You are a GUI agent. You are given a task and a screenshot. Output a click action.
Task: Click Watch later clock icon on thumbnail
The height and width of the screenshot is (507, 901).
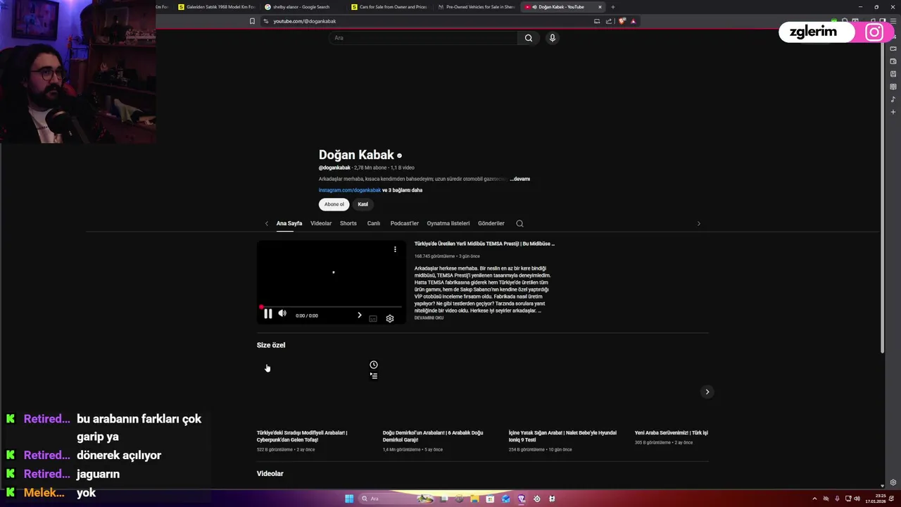(x=374, y=365)
